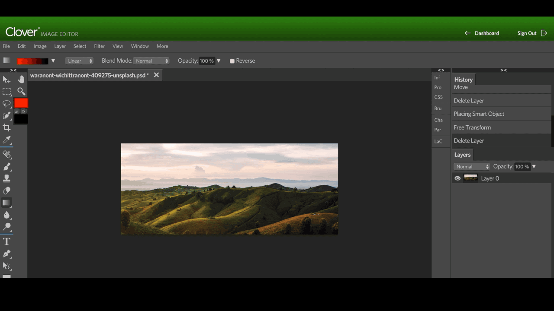
Task: Open the Bru side panel
Action: pos(438,108)
